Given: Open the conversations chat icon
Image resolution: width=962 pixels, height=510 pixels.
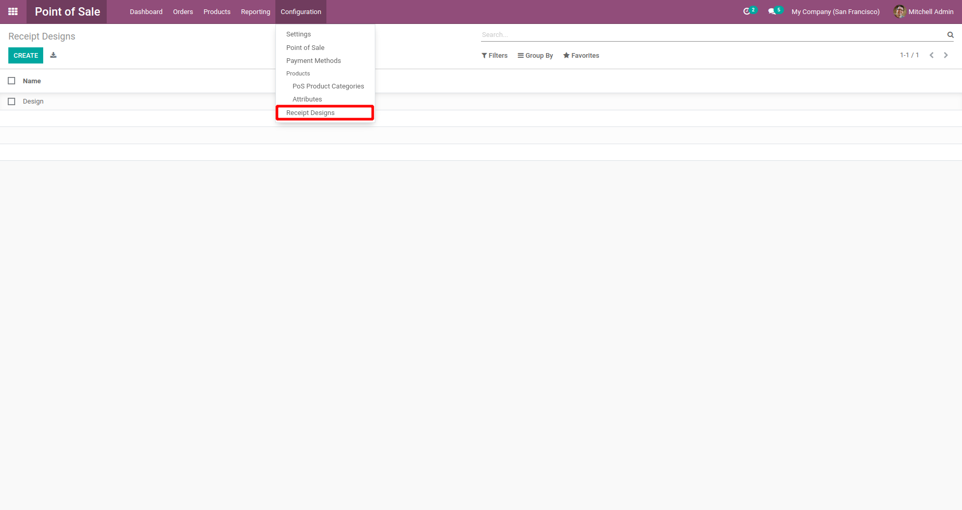Looking at the screenshot, I should [x=771, y=11].
